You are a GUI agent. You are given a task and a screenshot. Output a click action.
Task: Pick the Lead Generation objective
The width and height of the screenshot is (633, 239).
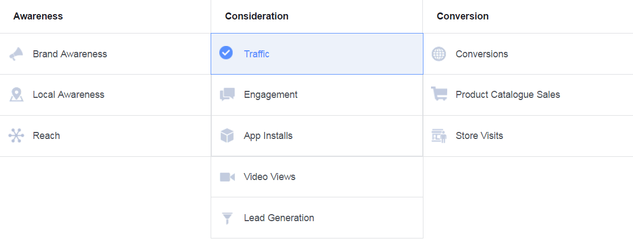coord(279,218)
